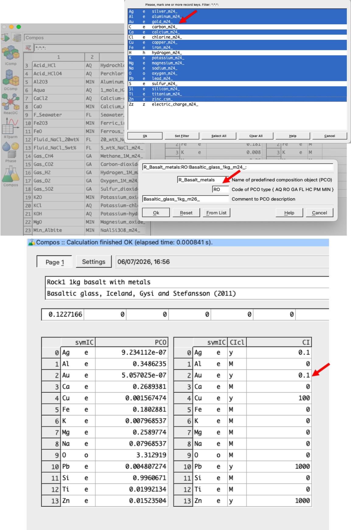The image size is (351, 530).
Task: Select the copper_m24_ row in the key list
Action: pyautogui.click(x=237, y=42)
